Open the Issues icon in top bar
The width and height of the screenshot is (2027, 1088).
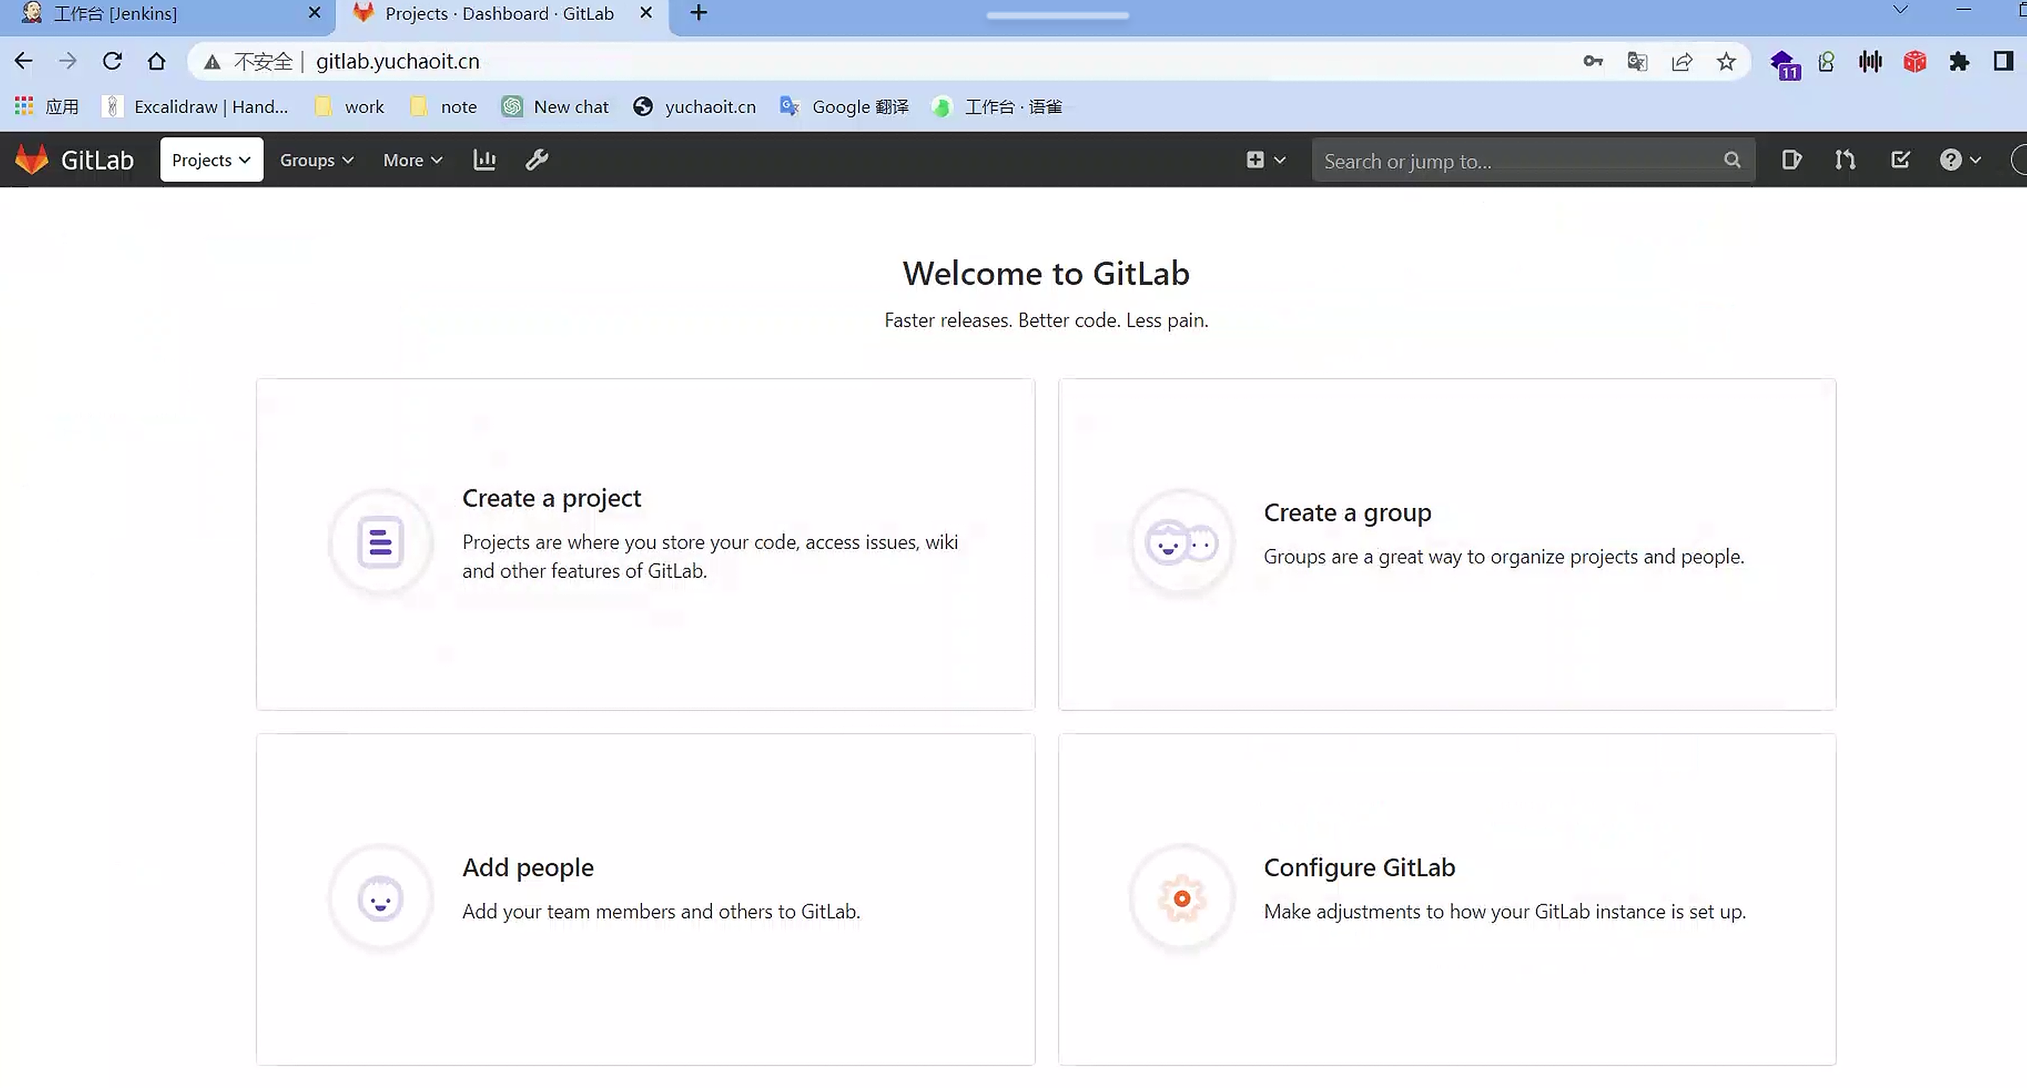[x=1792, y=160]
